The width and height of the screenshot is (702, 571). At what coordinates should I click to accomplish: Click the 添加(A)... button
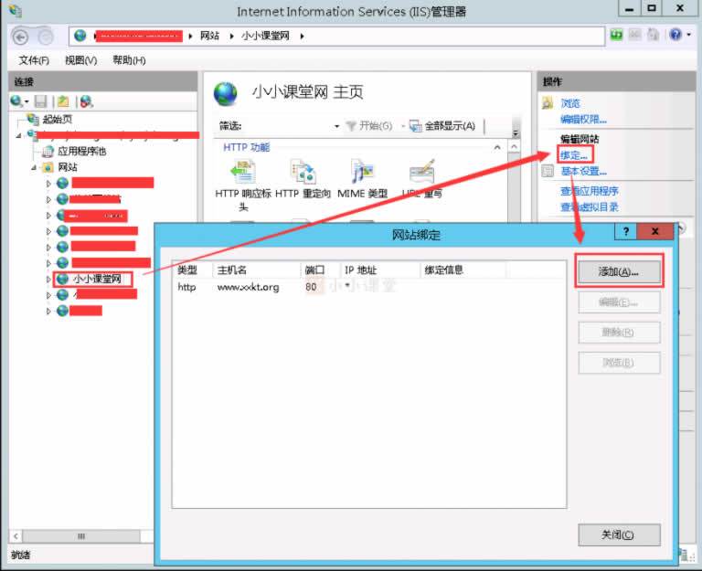click(618, 272)
